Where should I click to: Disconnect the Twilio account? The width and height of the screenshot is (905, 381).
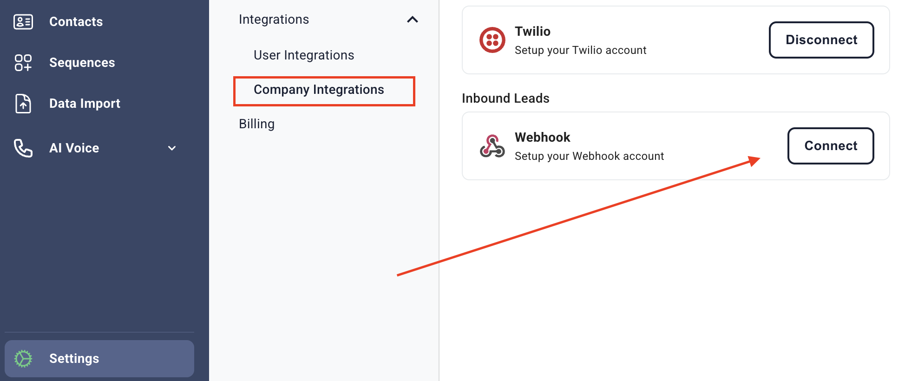click(x=821, y=40)
